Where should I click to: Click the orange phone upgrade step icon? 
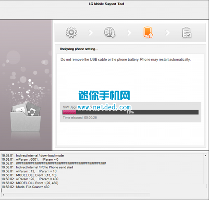(x=148, y=32)
